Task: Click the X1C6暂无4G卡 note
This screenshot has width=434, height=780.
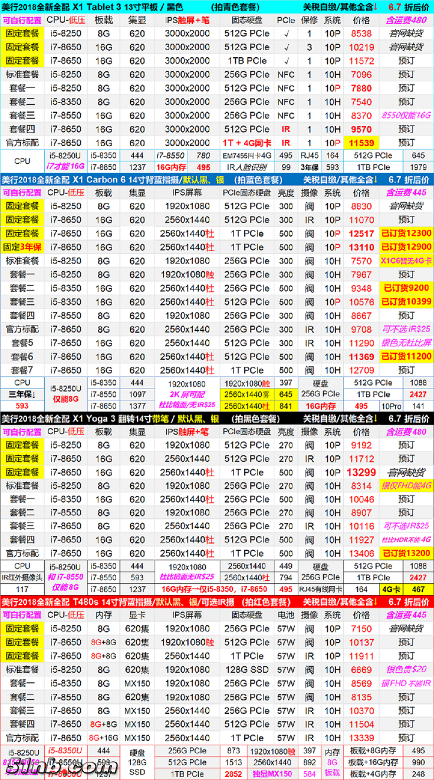Action: pyautogui.click(x=406, y=261)
